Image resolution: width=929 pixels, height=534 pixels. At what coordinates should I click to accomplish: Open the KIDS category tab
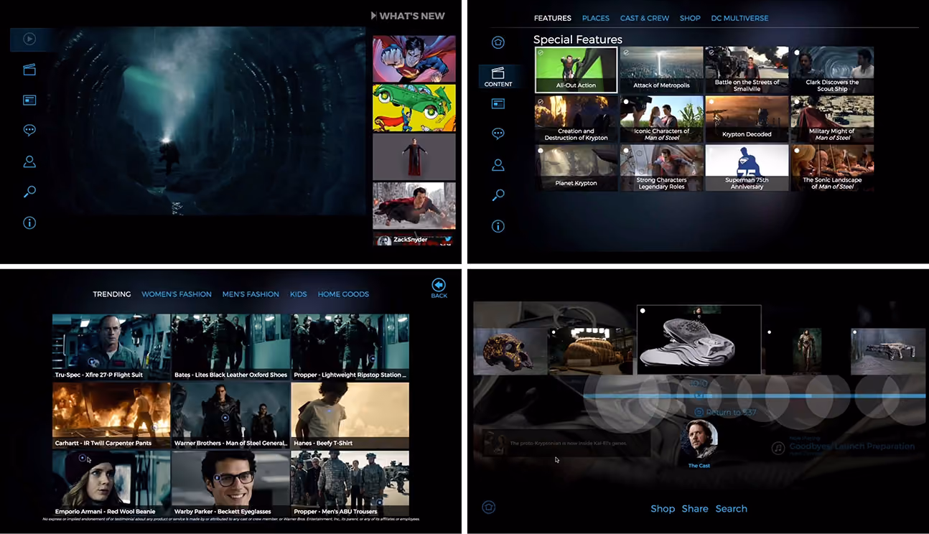[299, 294]
